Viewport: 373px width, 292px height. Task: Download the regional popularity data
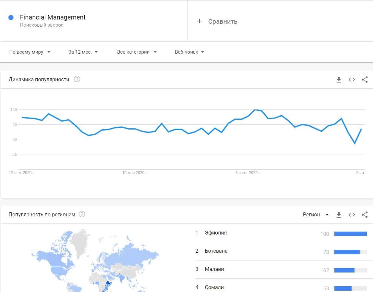pyautogui.click(x=339, y=215)
